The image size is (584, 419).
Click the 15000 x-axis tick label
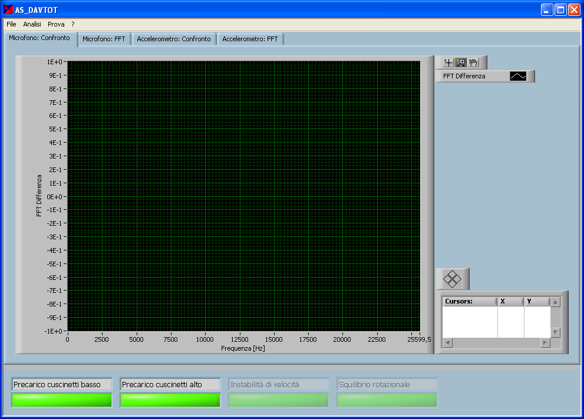274,339
